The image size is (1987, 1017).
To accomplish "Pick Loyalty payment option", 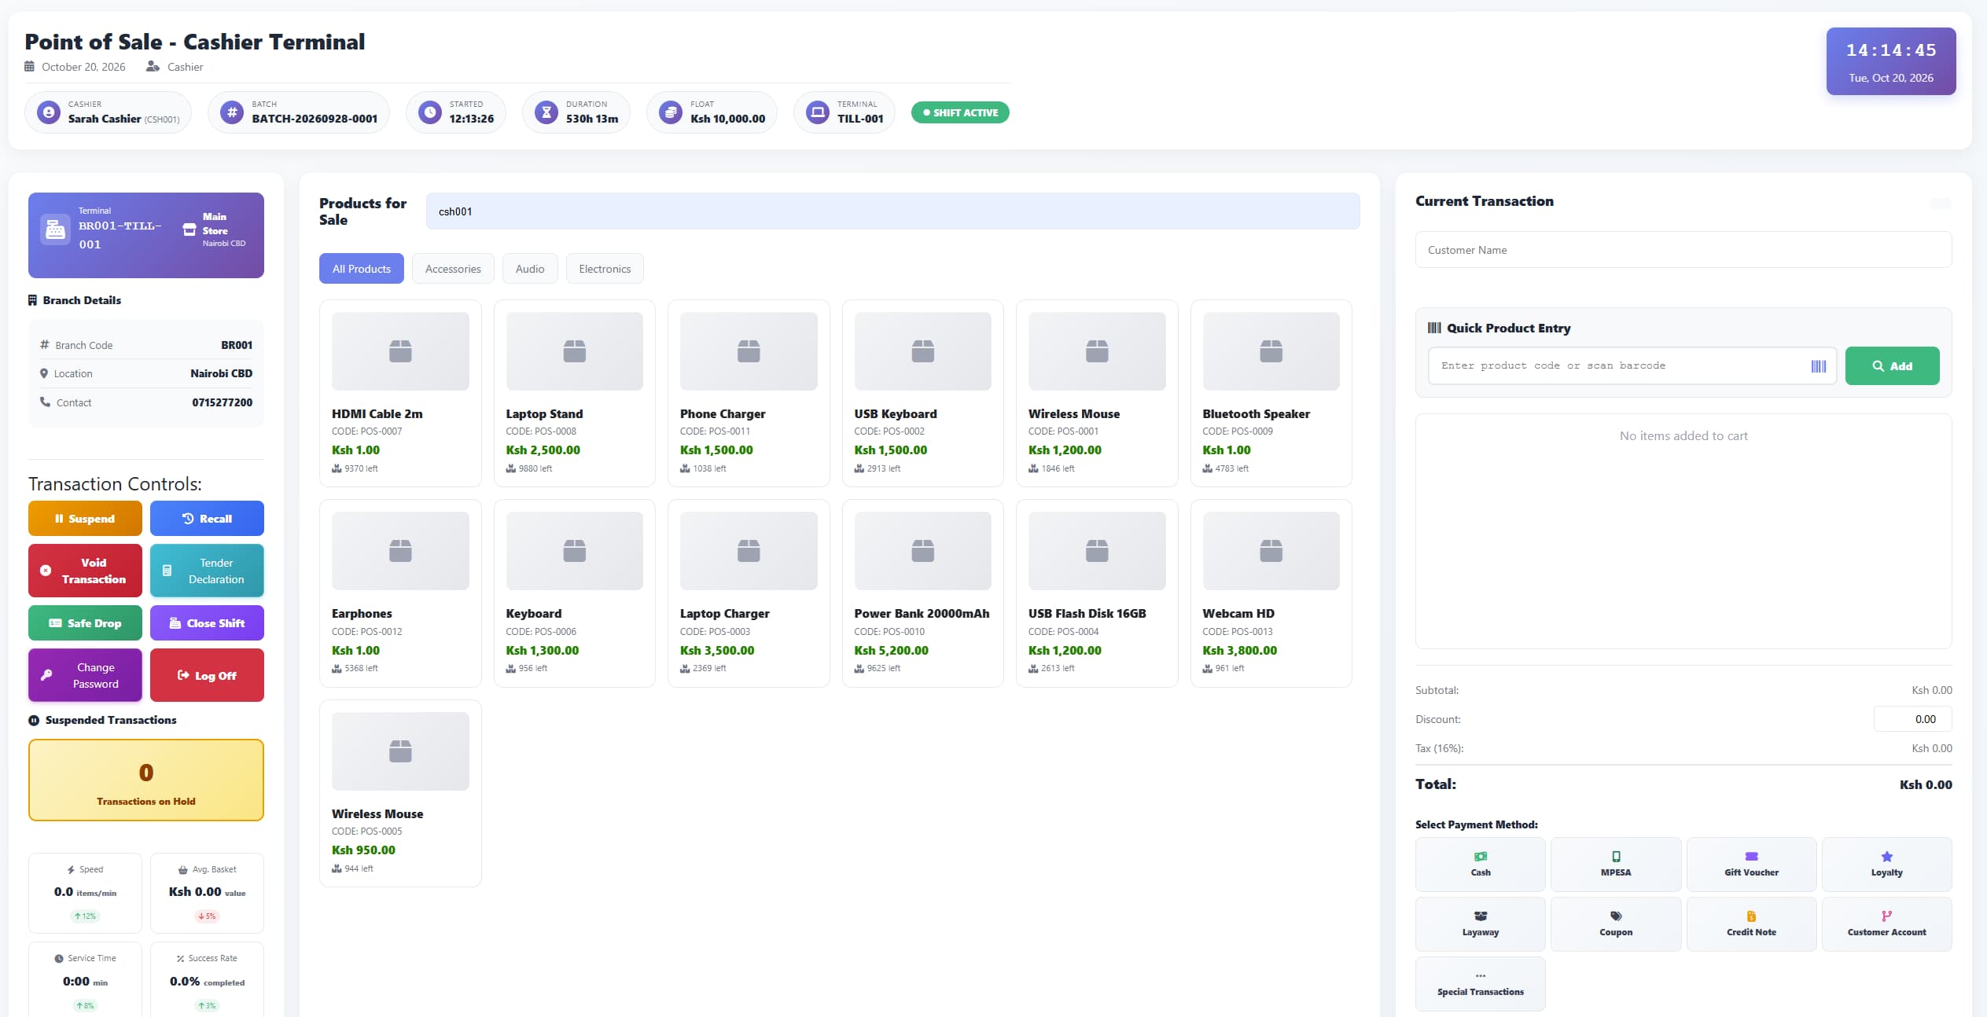I will [x=1886, y=864].
